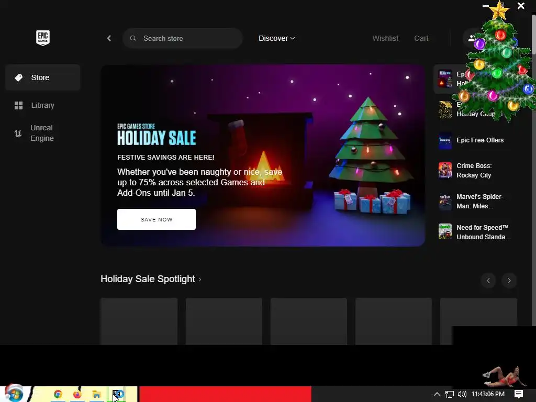Open File Explorer from taskbar
Image resolution: width=536 pixels, height=402 pixels.
point(96,394)
